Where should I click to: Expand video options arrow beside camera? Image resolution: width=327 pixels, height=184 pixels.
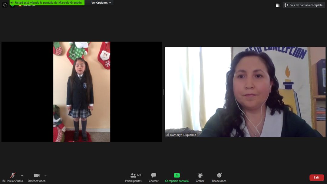click(45, 176)
